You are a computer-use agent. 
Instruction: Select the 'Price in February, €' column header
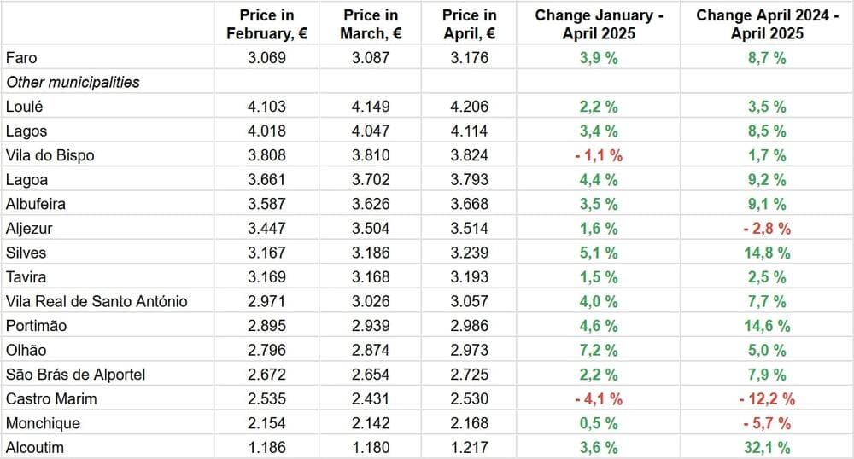[x=266, y=25]
